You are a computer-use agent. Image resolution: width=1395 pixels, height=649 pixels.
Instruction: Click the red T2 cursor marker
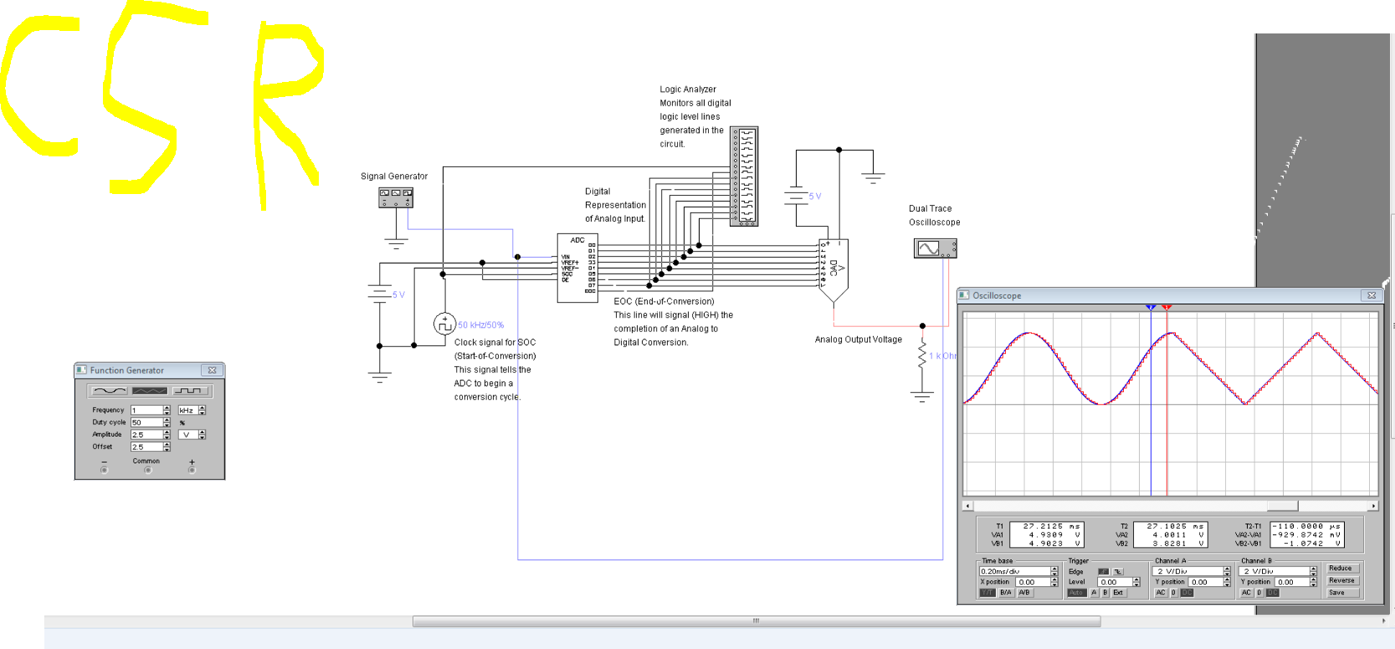point(1167,308)
